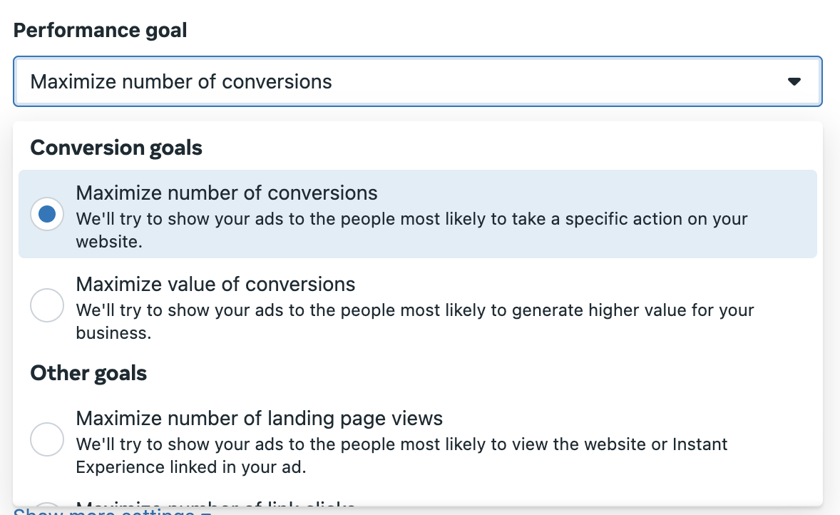Click the 'Maximize number of landing page views' title
The height and width of the screenshot is (515, 840).
tap(260, 418)
